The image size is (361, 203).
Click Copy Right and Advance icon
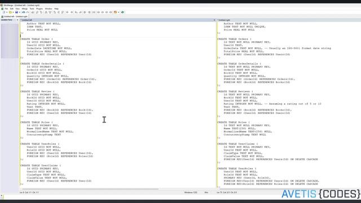tap(76, 12)
